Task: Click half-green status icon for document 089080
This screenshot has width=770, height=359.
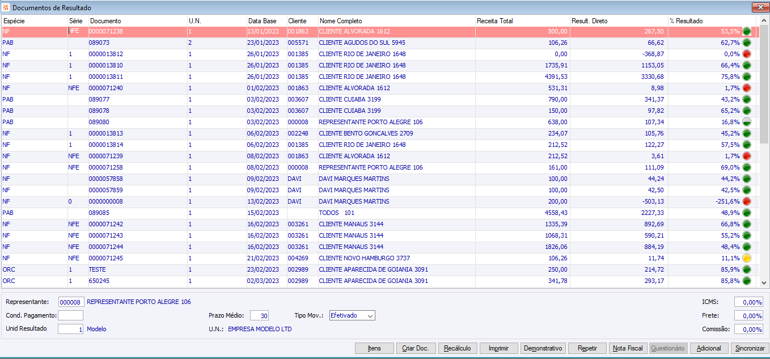Action: [x=747, y=122]
